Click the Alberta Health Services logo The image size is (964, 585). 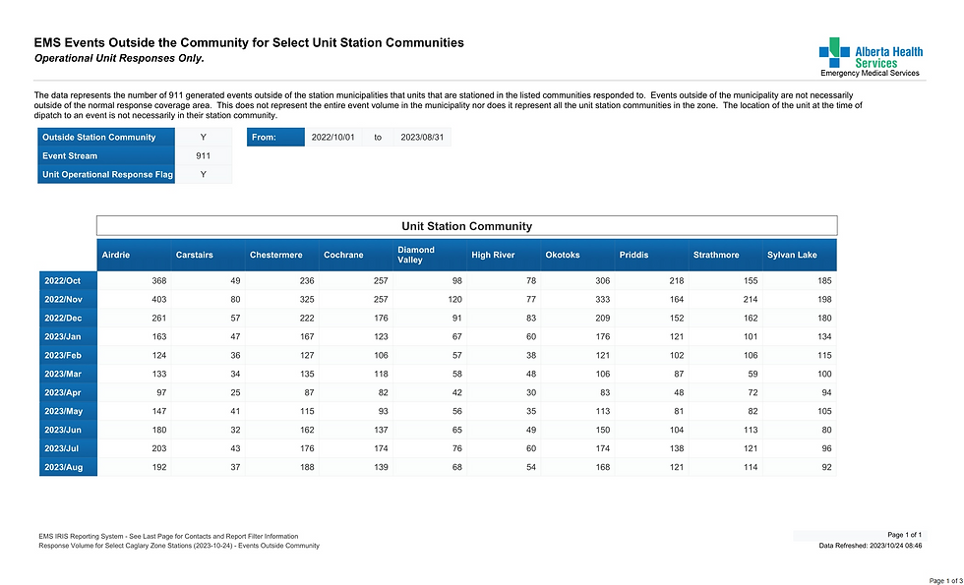point(870,56)
